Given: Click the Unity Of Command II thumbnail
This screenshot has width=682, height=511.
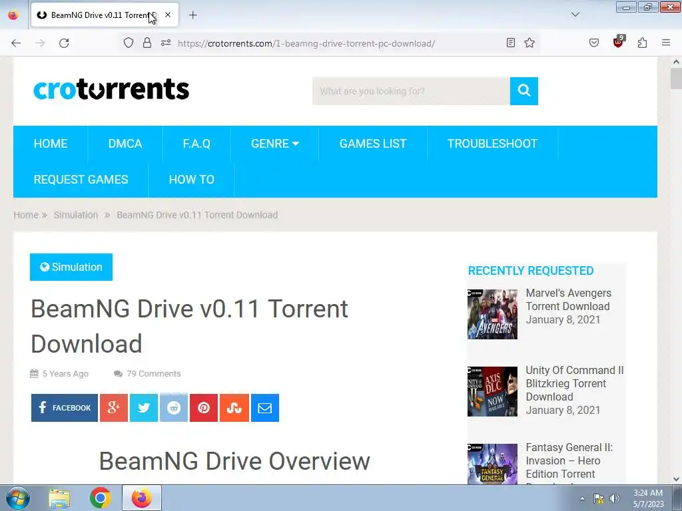Looking at the screenshot, I should (492, 391).
